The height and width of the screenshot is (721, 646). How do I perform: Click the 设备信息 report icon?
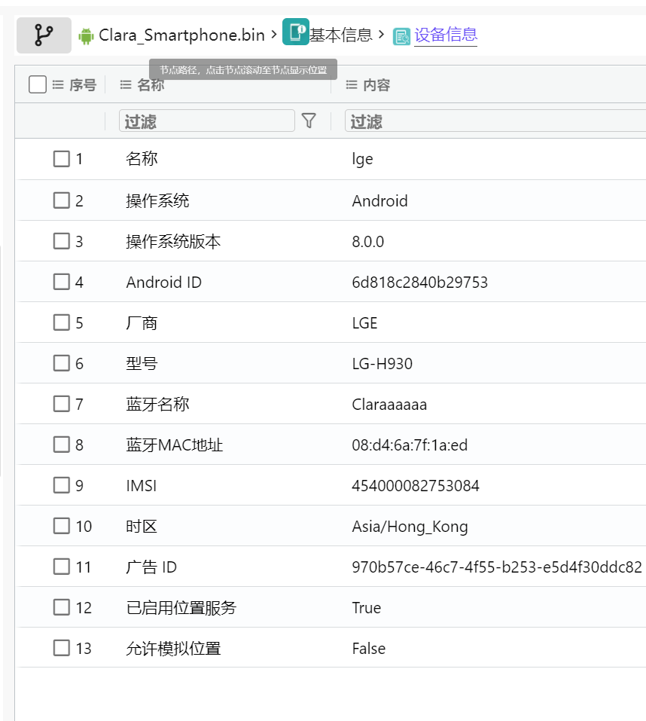[401, 37]
